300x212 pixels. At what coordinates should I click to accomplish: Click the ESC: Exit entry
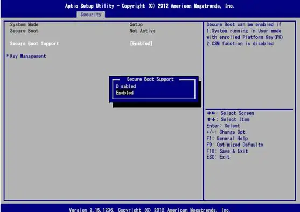pyautogui.click(x=218, y=157)
